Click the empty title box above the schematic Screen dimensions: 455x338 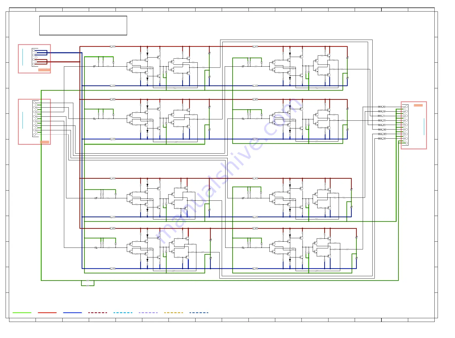(83, 25)
